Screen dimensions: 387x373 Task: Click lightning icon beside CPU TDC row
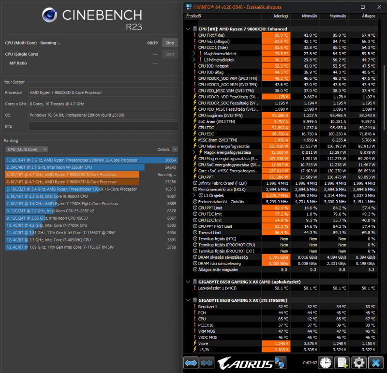tap(195, 128)
